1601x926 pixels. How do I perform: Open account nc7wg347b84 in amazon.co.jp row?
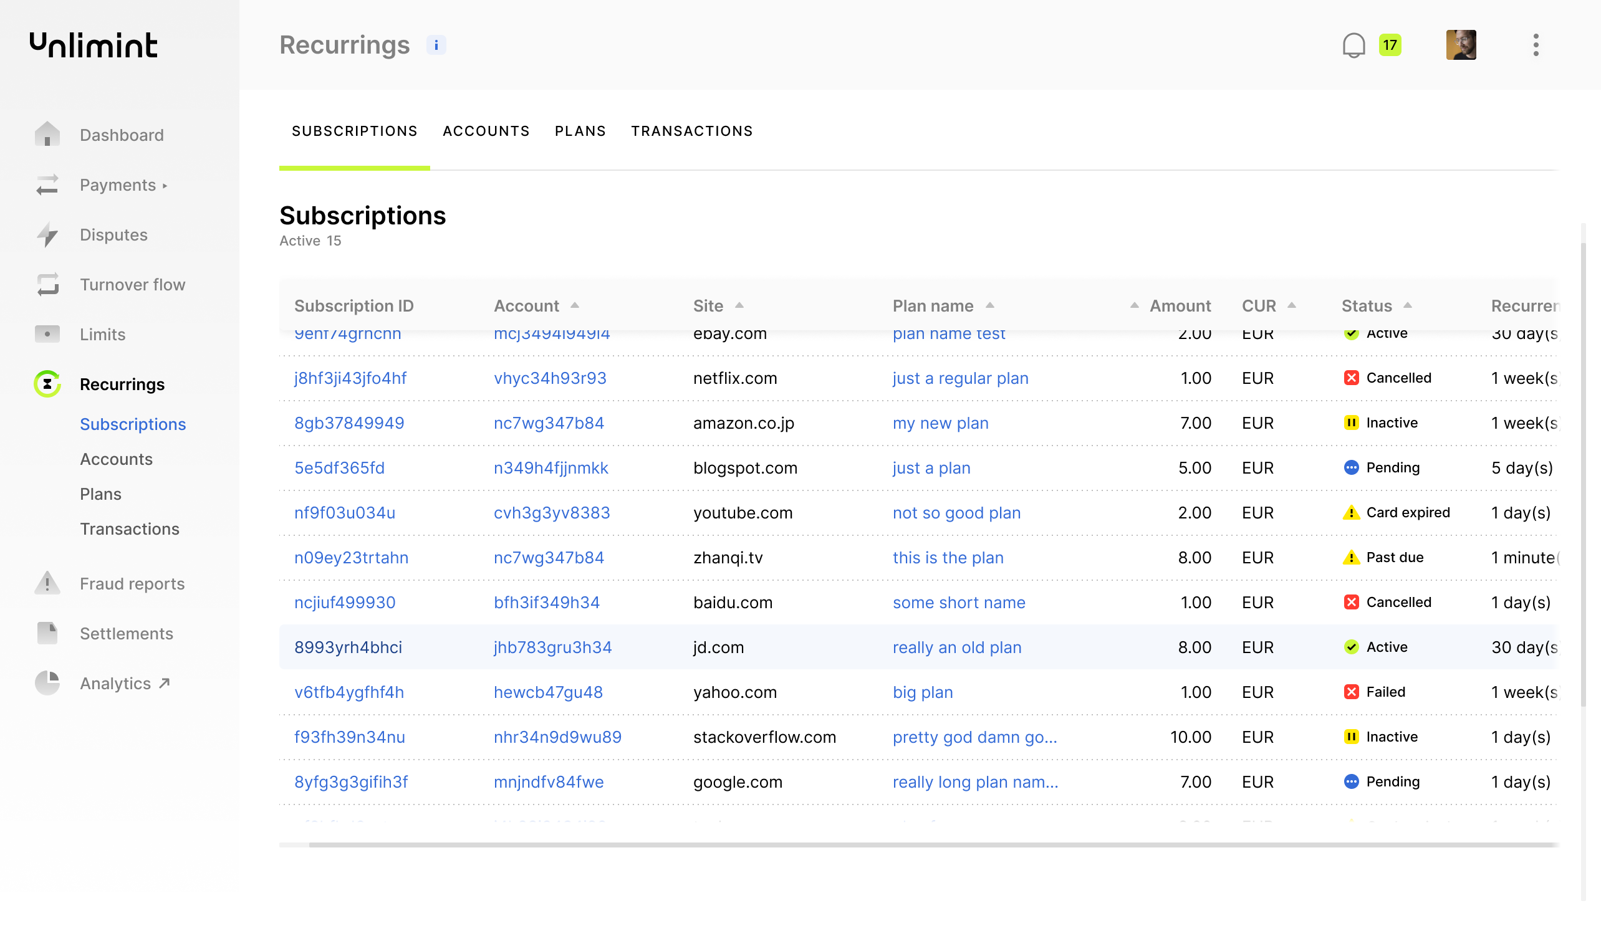pos(548,423)
